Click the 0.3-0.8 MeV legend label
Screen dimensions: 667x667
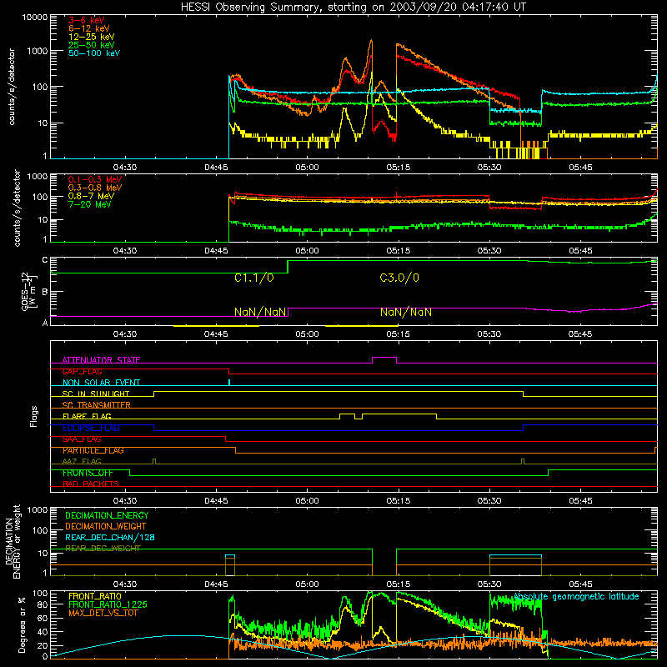tap(95, 188)
